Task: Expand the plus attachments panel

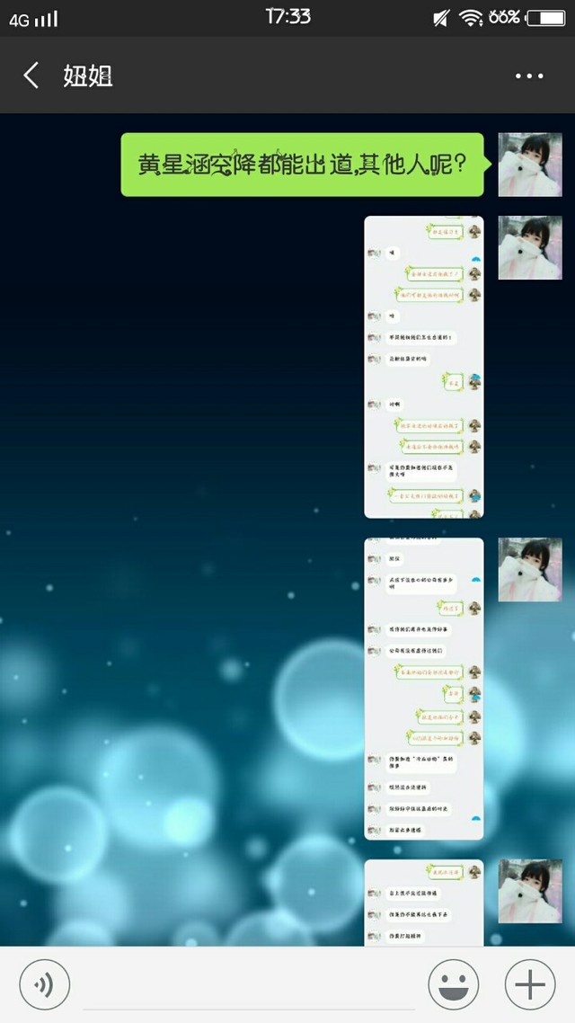Action: (x=530, y=985)
